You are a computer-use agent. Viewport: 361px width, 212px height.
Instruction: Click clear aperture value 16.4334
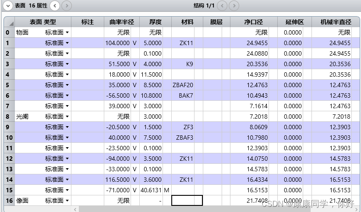tap(257, 180)
